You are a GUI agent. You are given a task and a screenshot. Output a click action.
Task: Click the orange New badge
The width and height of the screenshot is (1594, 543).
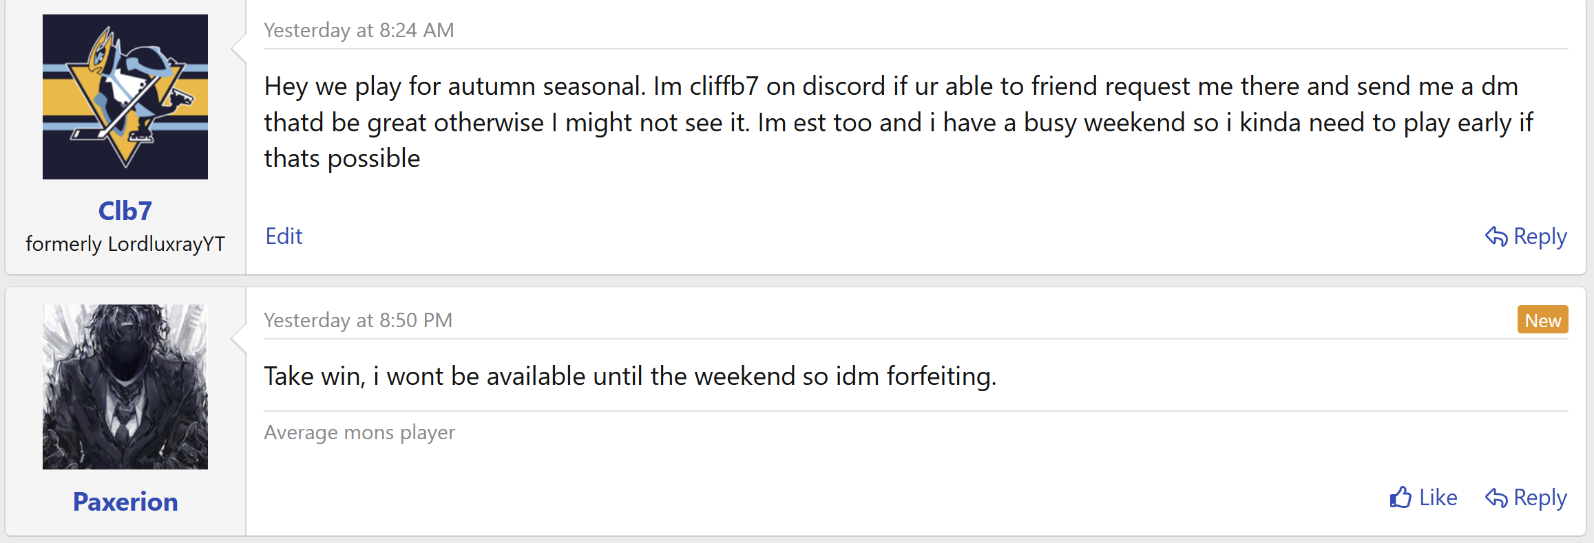1542,320
